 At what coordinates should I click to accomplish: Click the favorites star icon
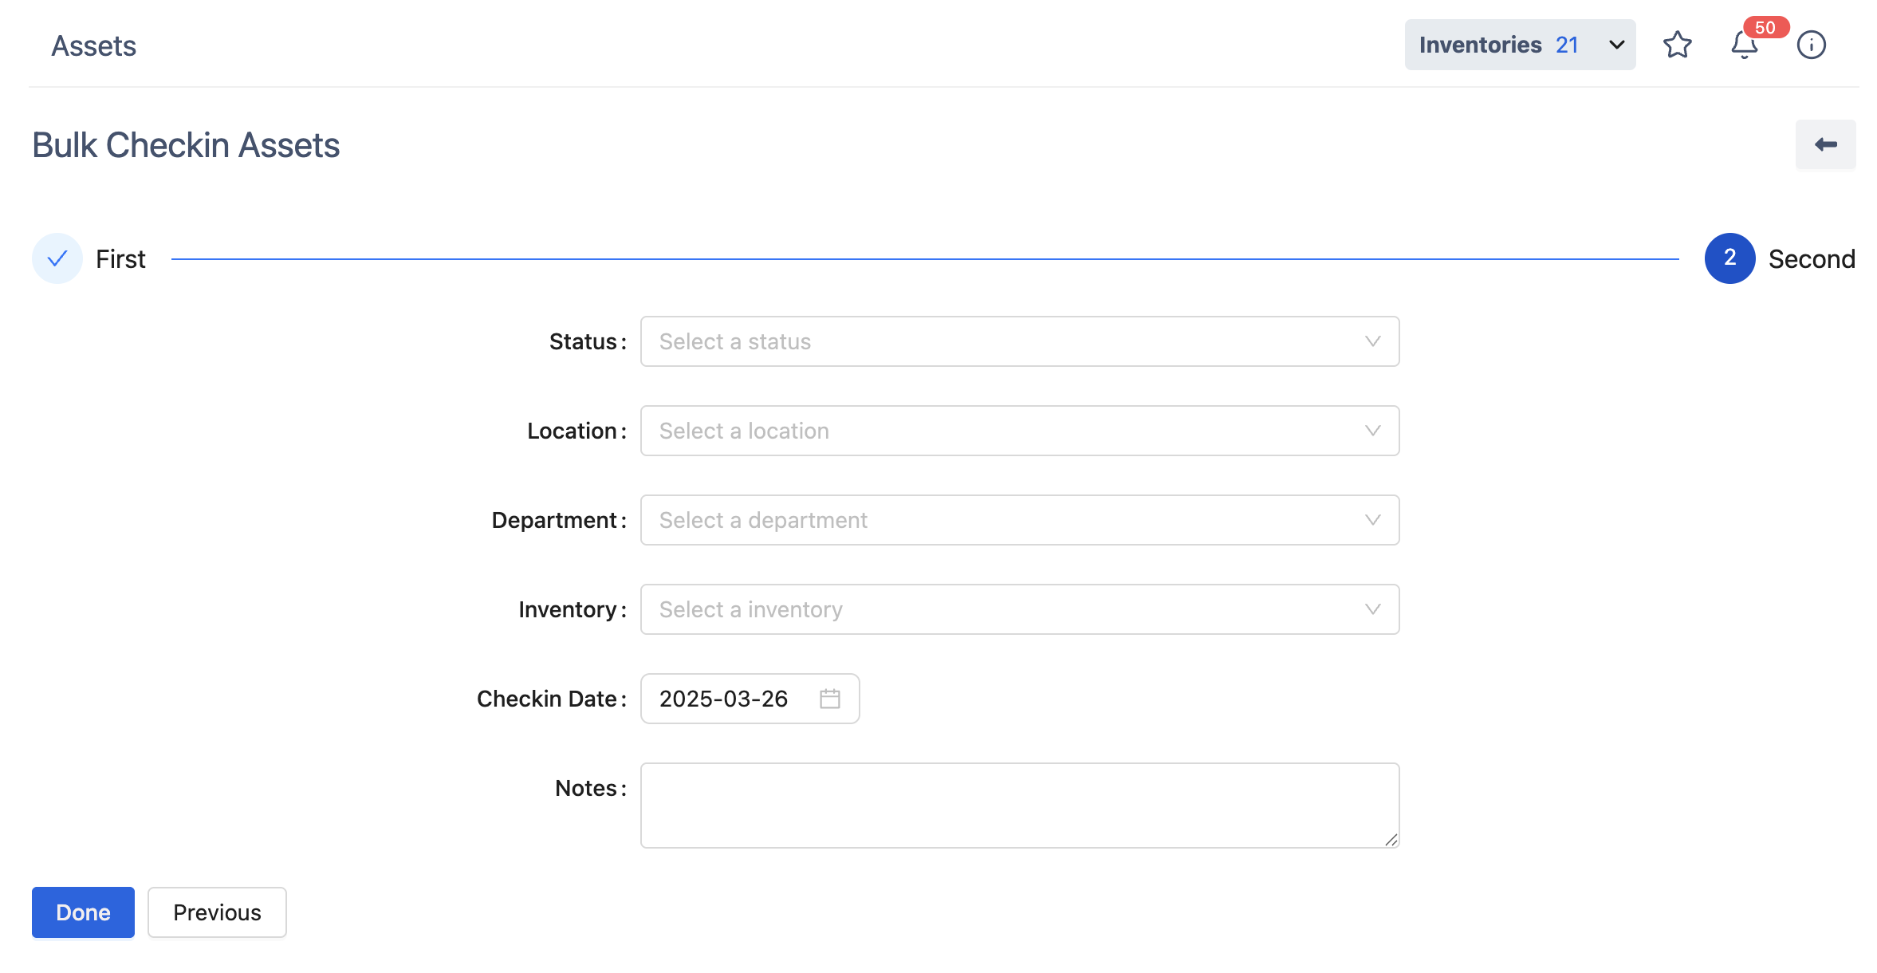pos(1677,45)
